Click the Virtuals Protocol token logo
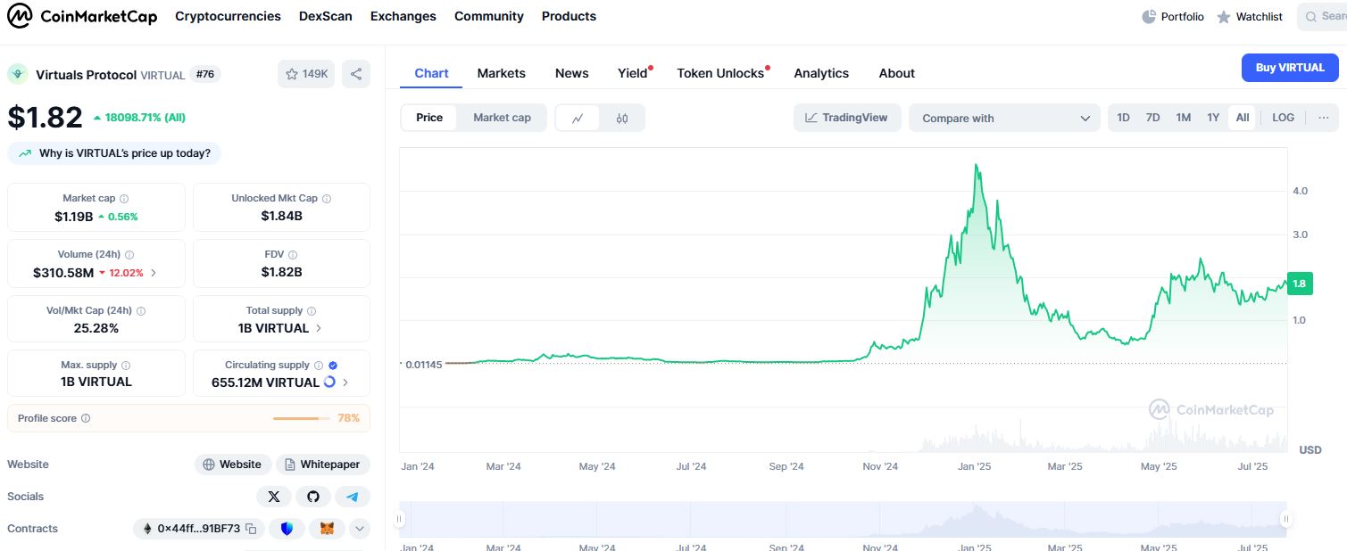The height and width of the screenshot is (551, 1347). pos(18,74)
